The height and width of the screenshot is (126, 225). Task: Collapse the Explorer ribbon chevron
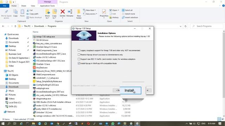[x=220, y=6]
